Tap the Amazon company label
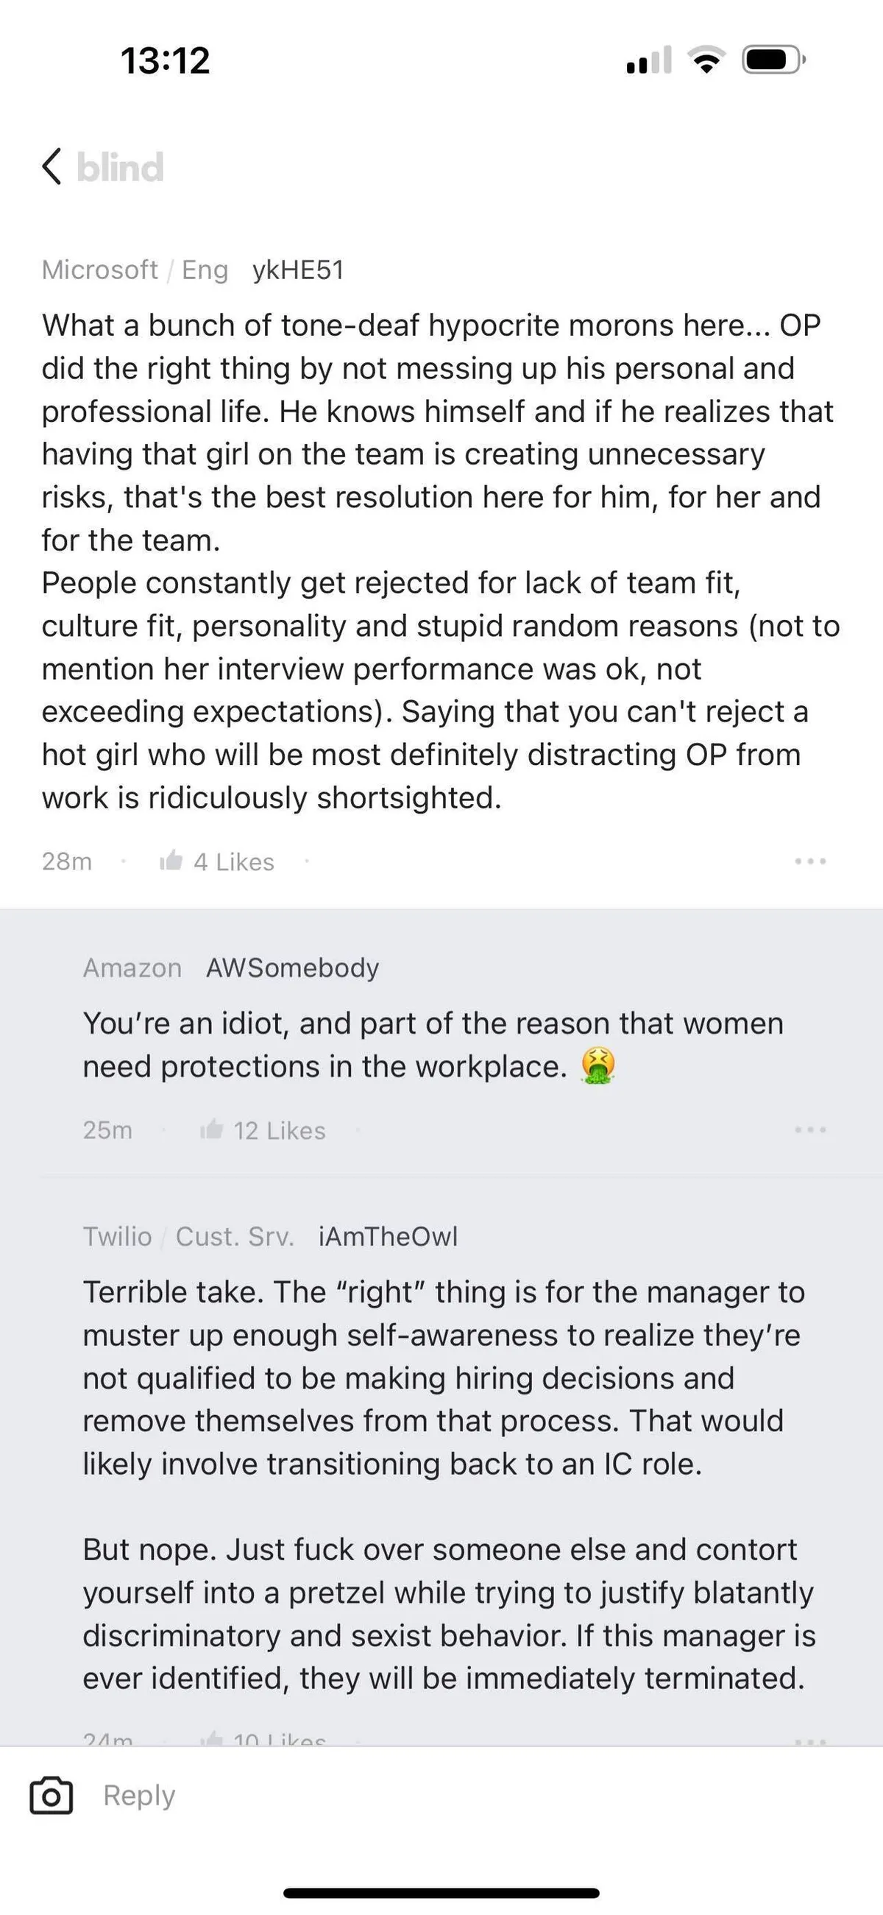The image size is (883, 1915). pos(132,968)
